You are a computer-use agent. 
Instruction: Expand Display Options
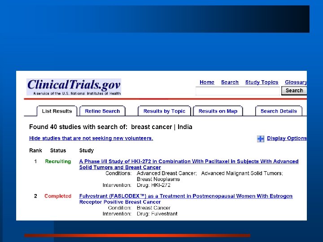287,138
